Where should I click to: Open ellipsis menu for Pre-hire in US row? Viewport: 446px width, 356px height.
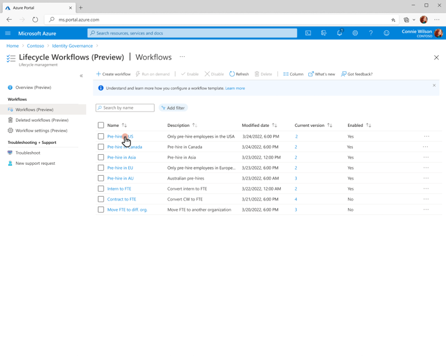pos(426,136)
